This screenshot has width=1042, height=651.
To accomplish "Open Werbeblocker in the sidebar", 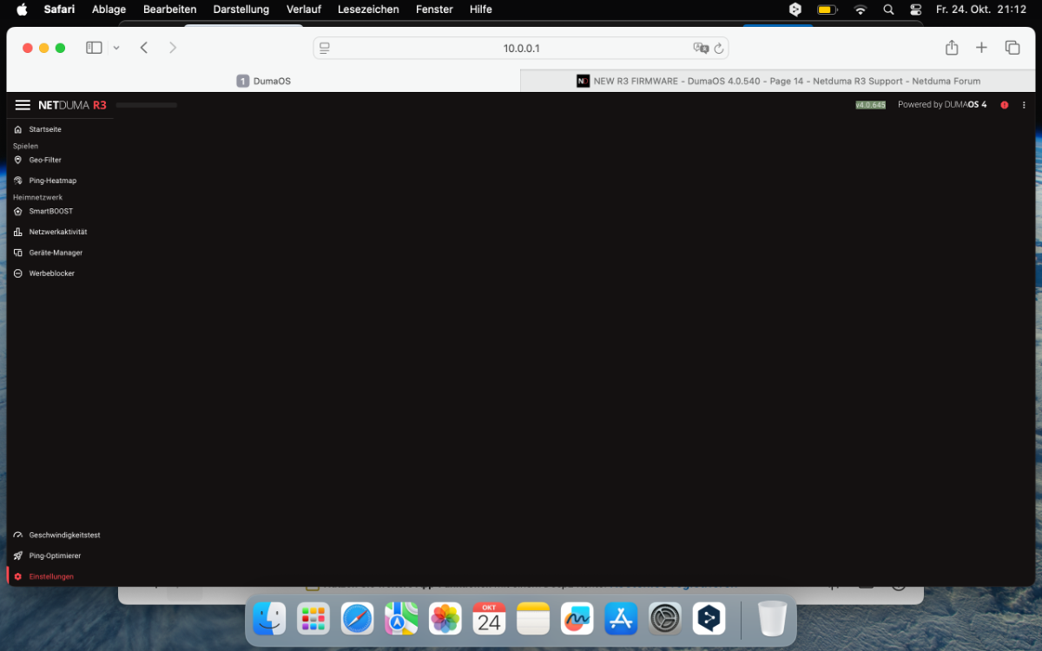I will [51, 273].
